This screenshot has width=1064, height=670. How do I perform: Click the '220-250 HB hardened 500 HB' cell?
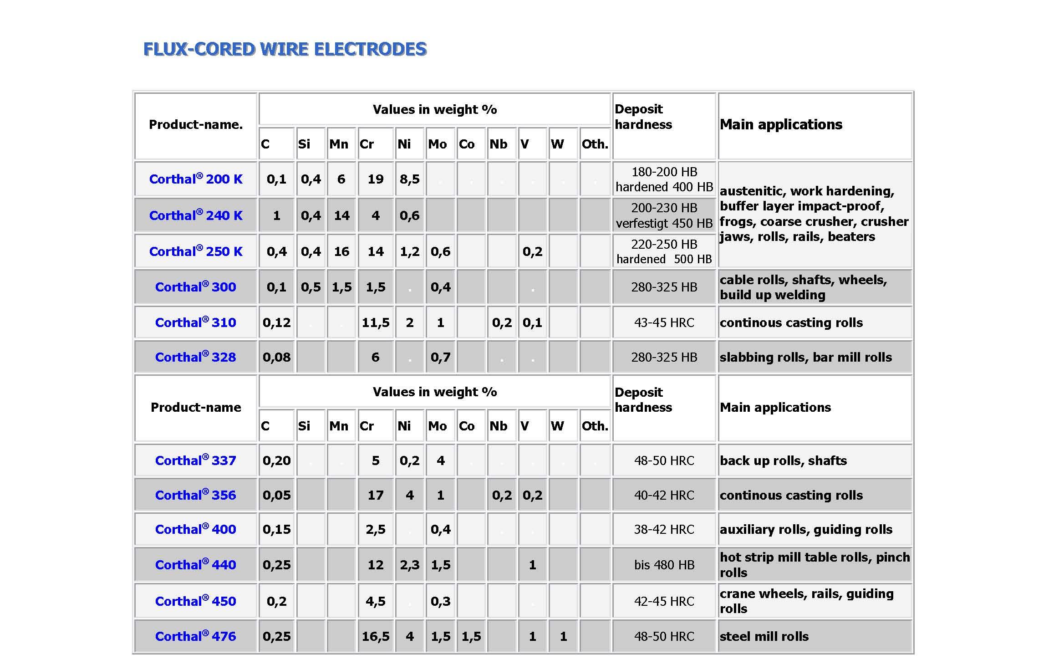pos(664,251)
